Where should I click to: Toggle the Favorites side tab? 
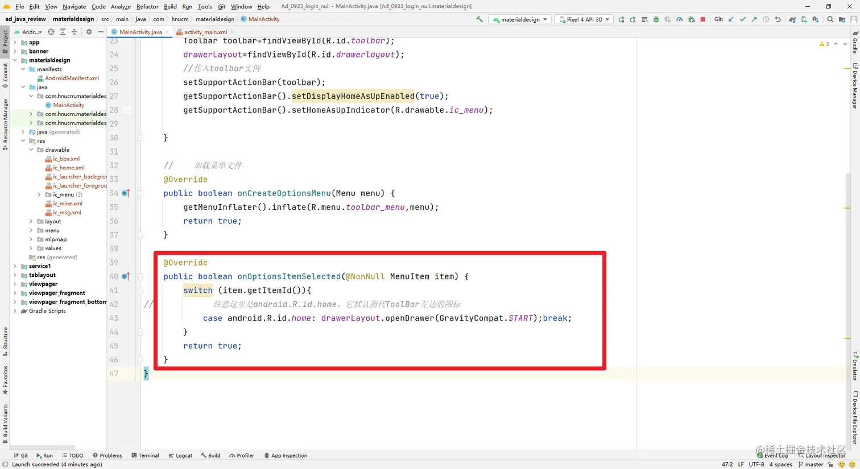(5, 380)
